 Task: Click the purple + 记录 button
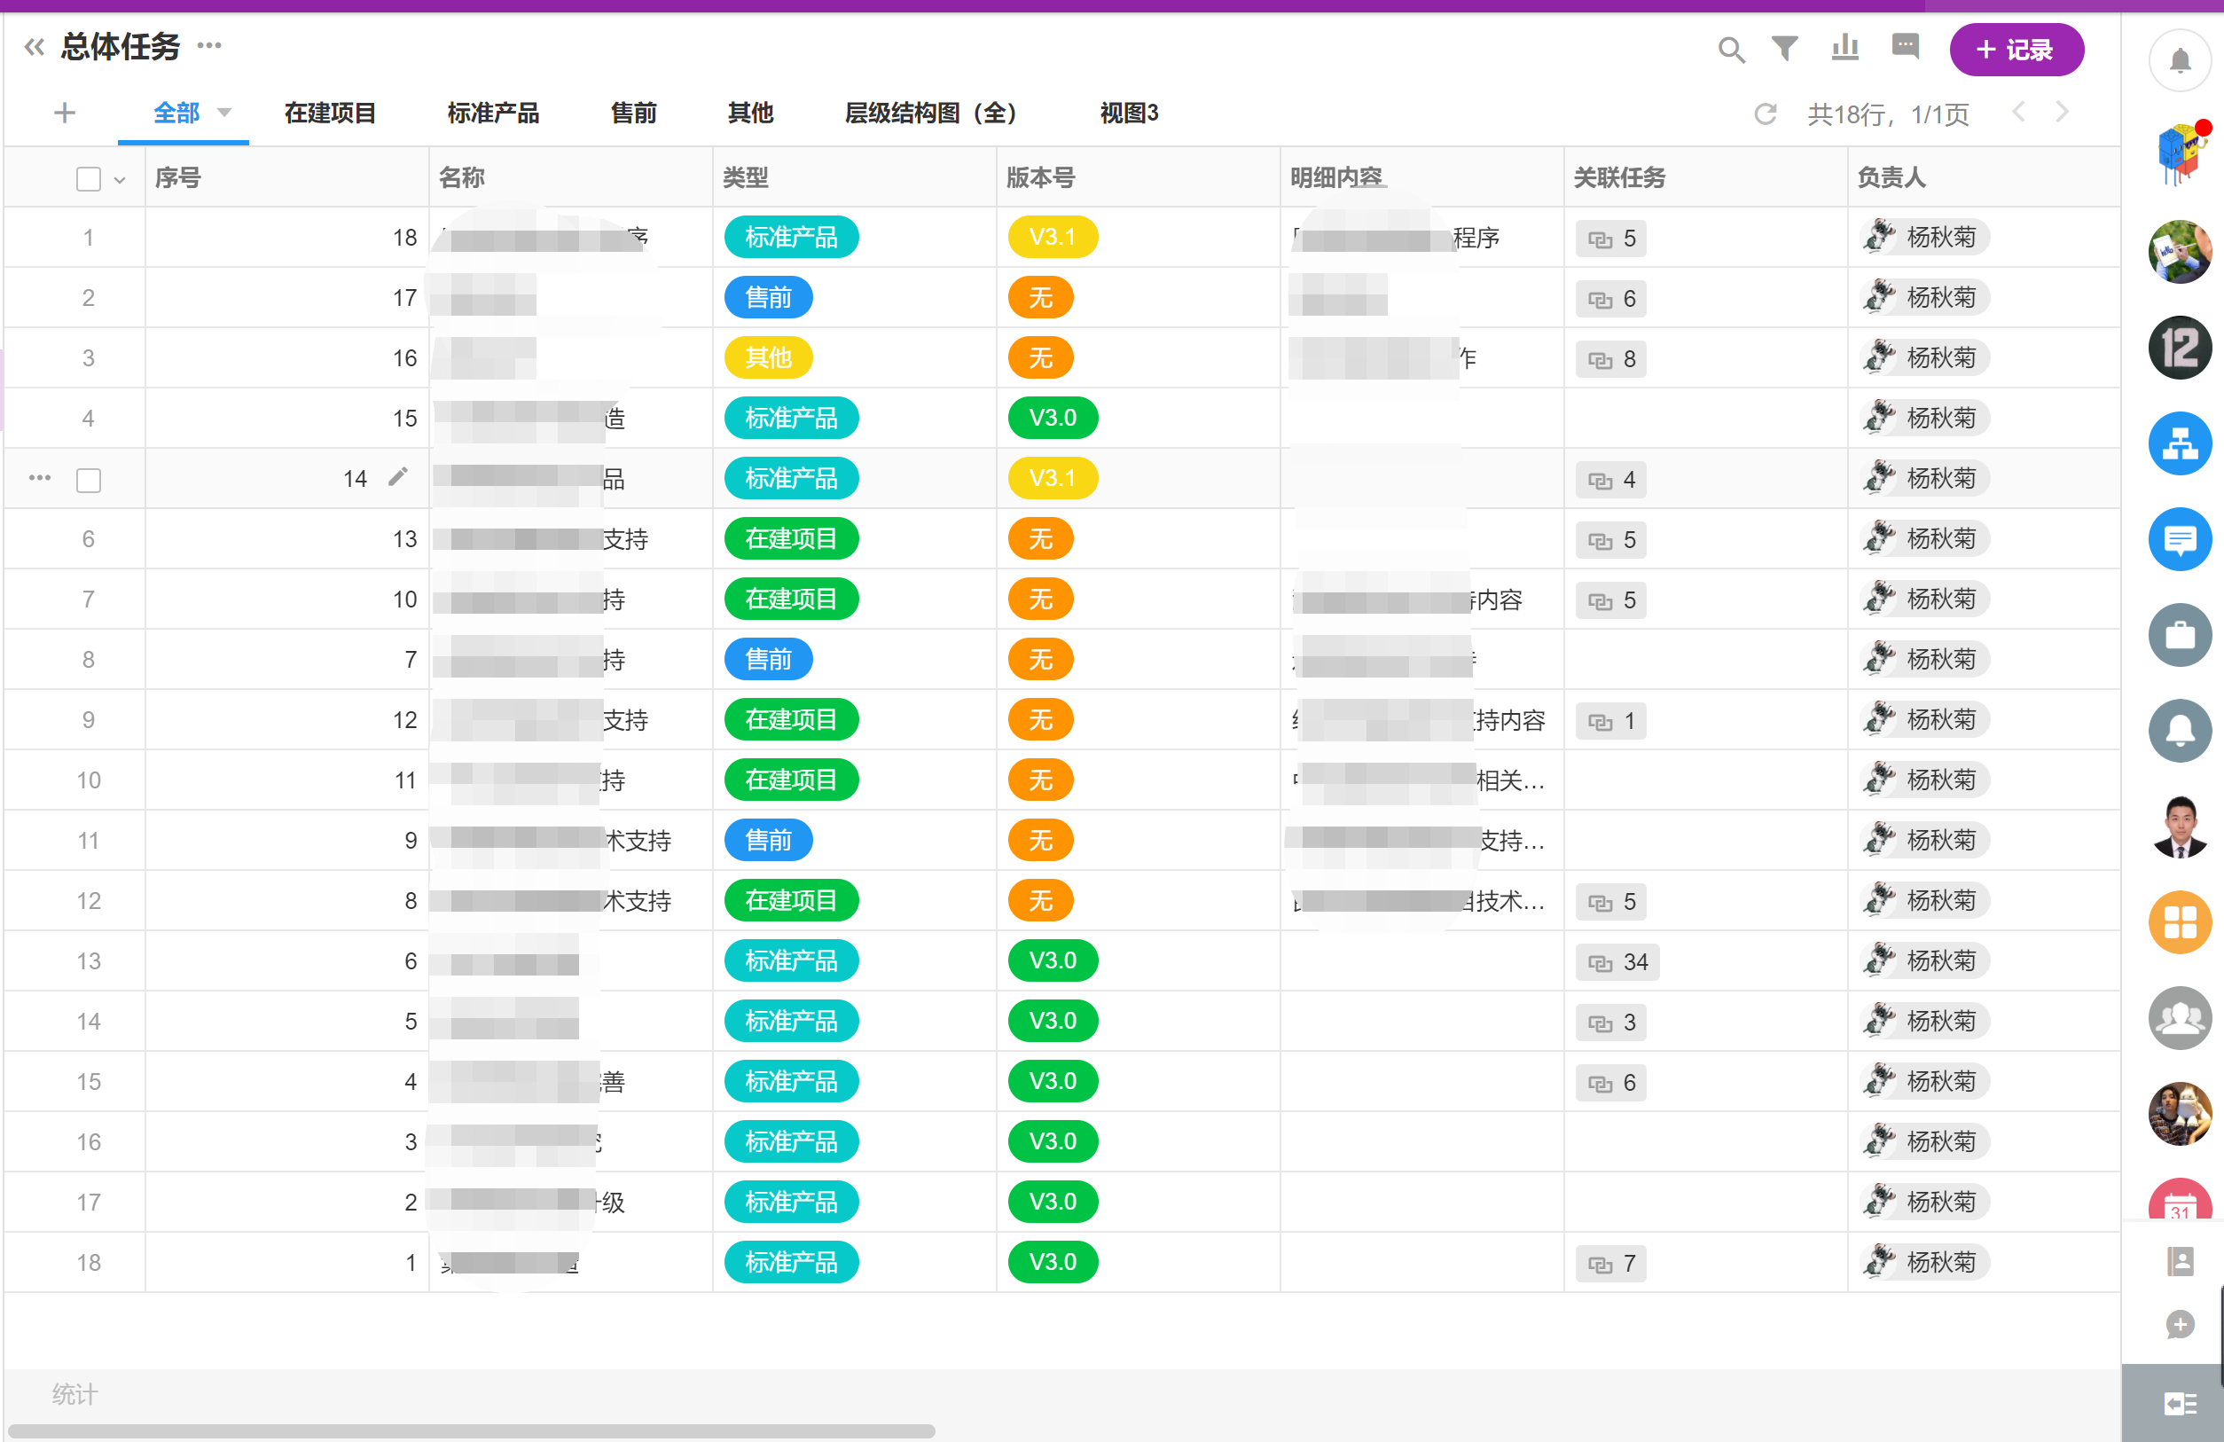pos(2016,50)
